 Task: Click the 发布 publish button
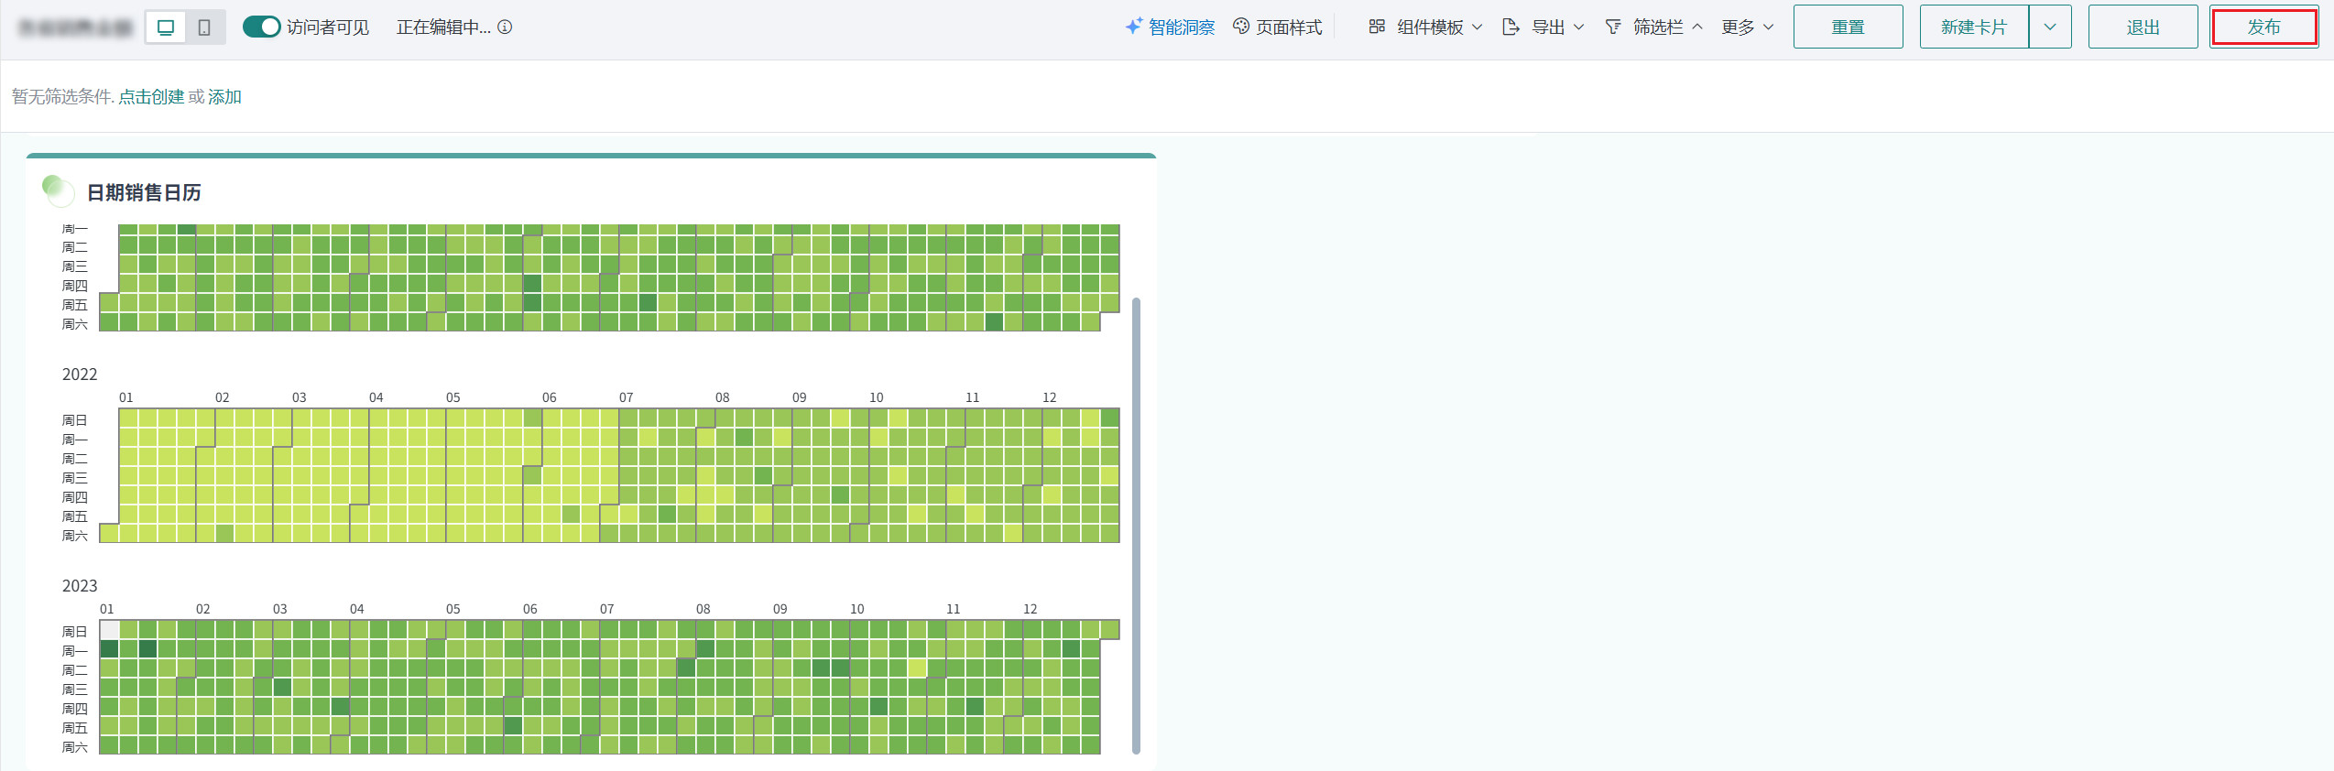2263,27
